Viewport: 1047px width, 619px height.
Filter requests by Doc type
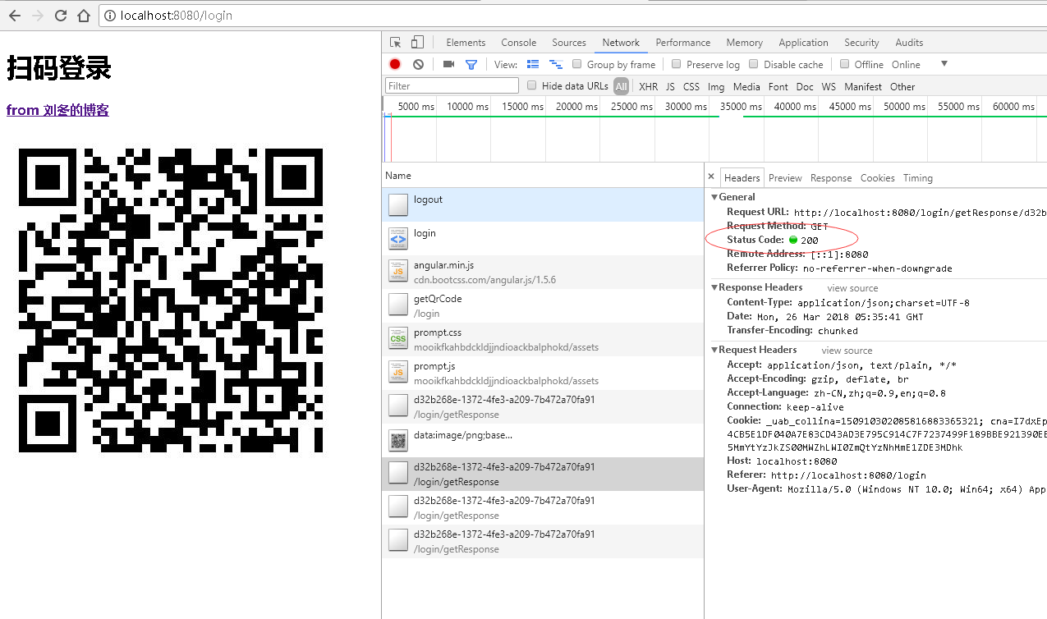tap(805, 86)
